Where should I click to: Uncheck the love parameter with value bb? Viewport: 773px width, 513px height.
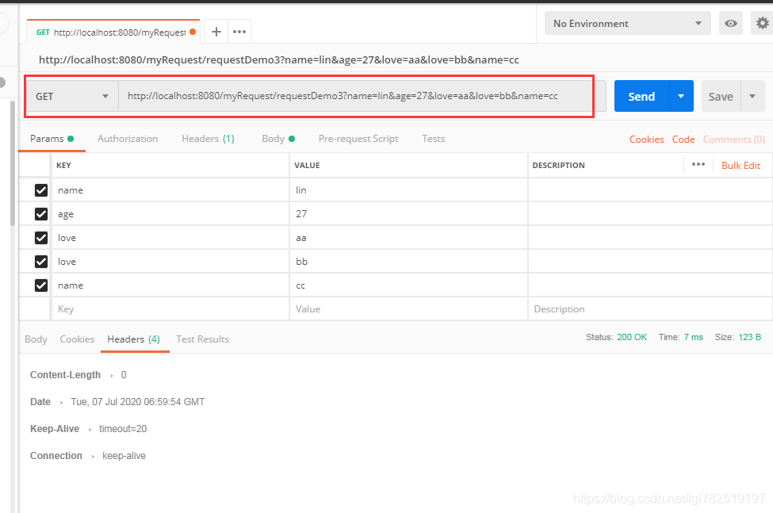[42, 261]
